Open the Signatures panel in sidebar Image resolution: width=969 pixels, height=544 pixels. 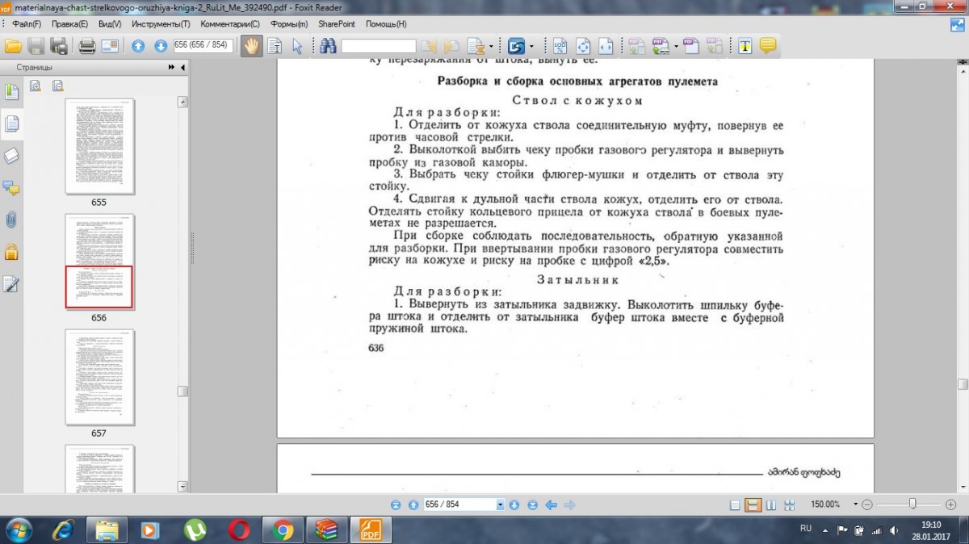pos(11,284)
